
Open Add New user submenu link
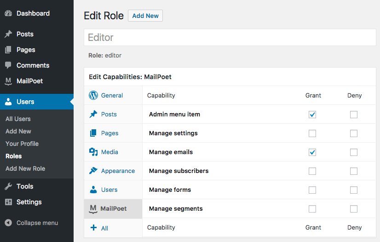(x=18, y=131)
